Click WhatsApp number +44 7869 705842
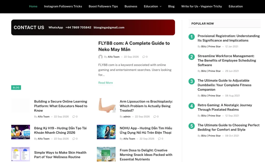Viewport: 265px width, 162px height. point(78,27)
